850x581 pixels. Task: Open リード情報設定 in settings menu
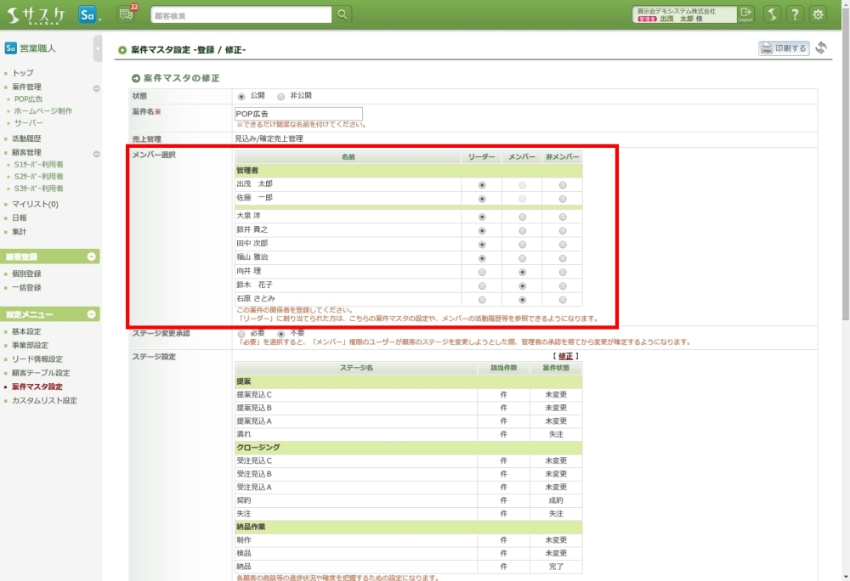(x=37, y=359)
